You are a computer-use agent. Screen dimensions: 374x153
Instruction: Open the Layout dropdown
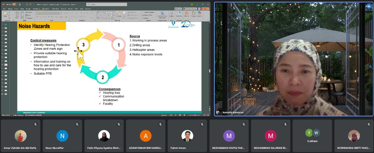(29, 12)
